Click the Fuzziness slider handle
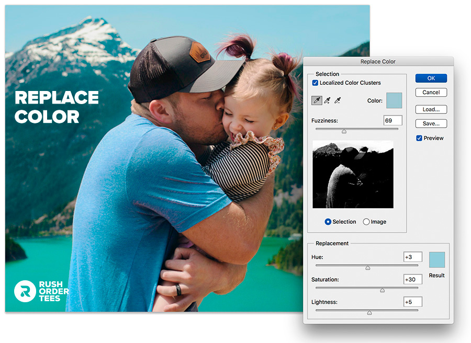471x343 pixels. pos(344,131)
